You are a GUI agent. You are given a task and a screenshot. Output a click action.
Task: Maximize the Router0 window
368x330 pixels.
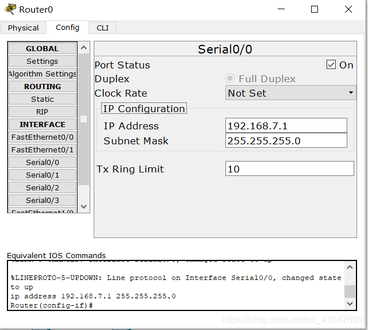315,9
